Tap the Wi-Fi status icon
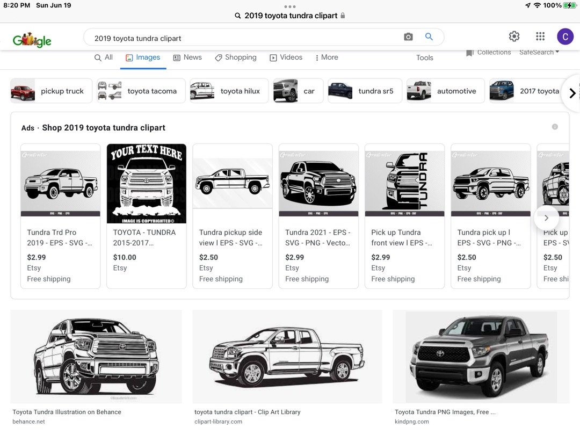 click(537, 5)
